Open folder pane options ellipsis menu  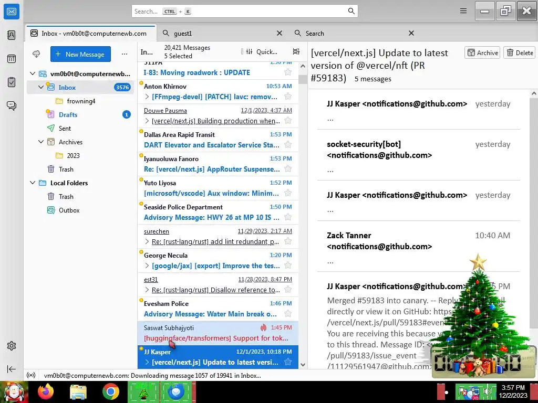point(124,54)
